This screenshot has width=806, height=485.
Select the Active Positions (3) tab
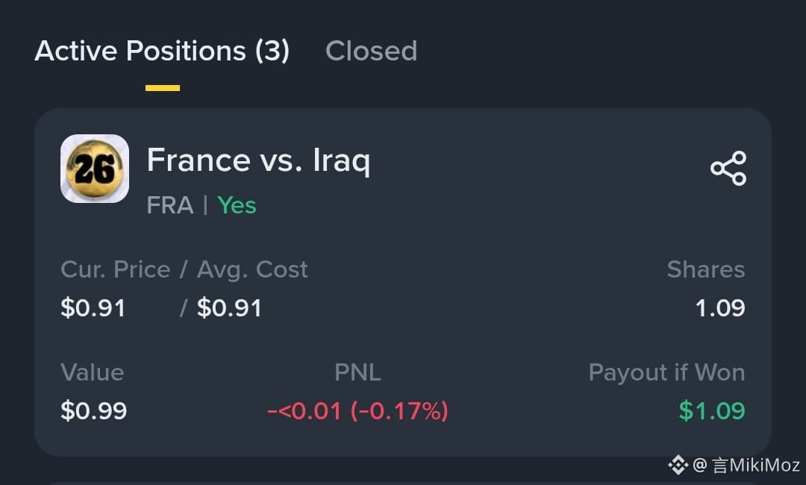click(x=162, y=51)
